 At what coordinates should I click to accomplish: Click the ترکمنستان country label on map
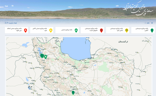[123, 41]
